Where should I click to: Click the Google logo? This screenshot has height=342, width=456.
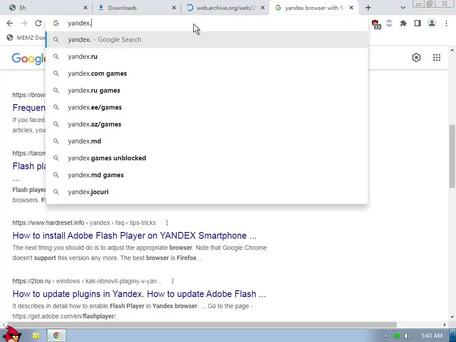pos(28,58)
